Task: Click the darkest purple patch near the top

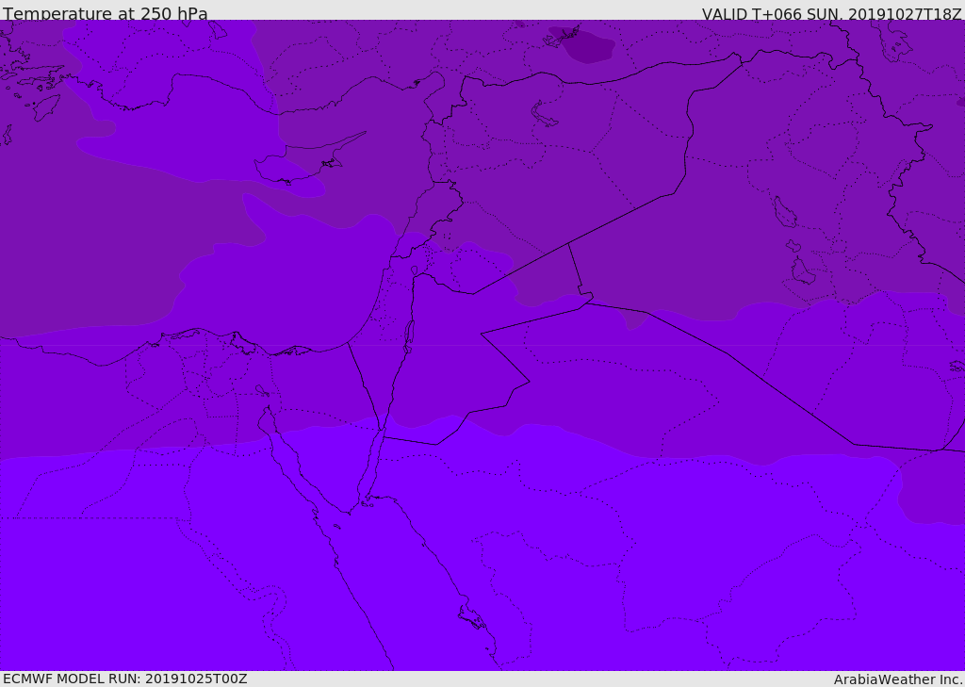Action: coord(582,44)
